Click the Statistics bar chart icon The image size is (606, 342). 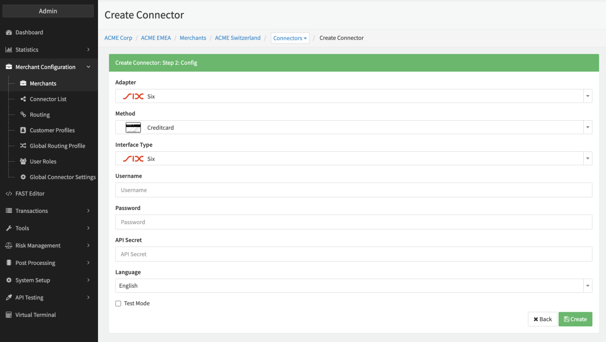click(x=9, y=50)
